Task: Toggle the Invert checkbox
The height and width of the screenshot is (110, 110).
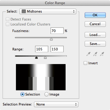Action: click(x=85, y=63)
